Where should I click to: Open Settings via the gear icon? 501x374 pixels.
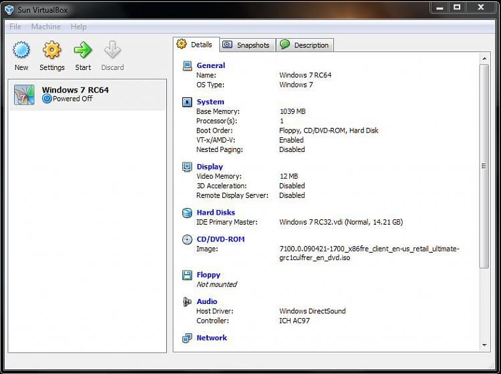(x=51, y=50)
